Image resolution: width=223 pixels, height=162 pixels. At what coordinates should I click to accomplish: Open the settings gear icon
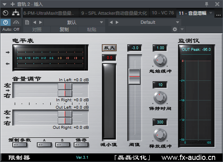175,30
